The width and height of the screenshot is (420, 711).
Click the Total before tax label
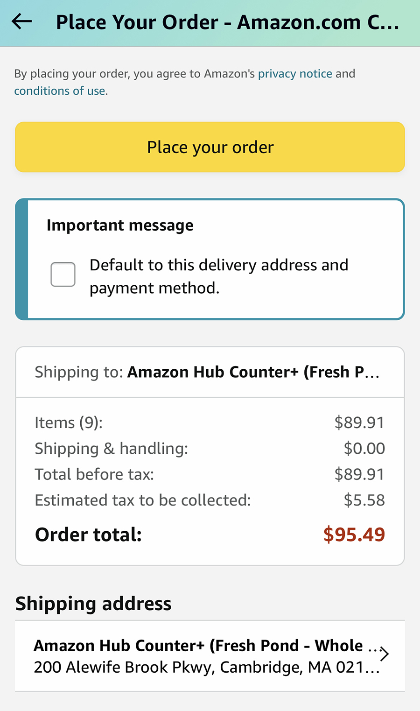point(94,474)
